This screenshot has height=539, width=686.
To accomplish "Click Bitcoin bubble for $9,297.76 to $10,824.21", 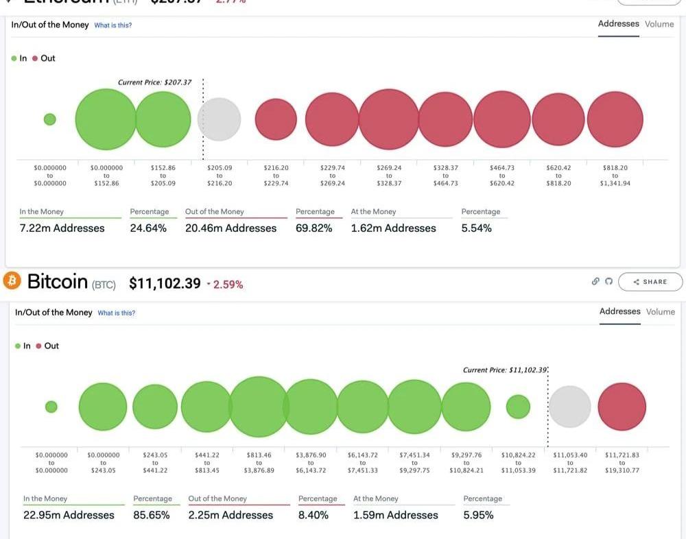I will [466, 407].
